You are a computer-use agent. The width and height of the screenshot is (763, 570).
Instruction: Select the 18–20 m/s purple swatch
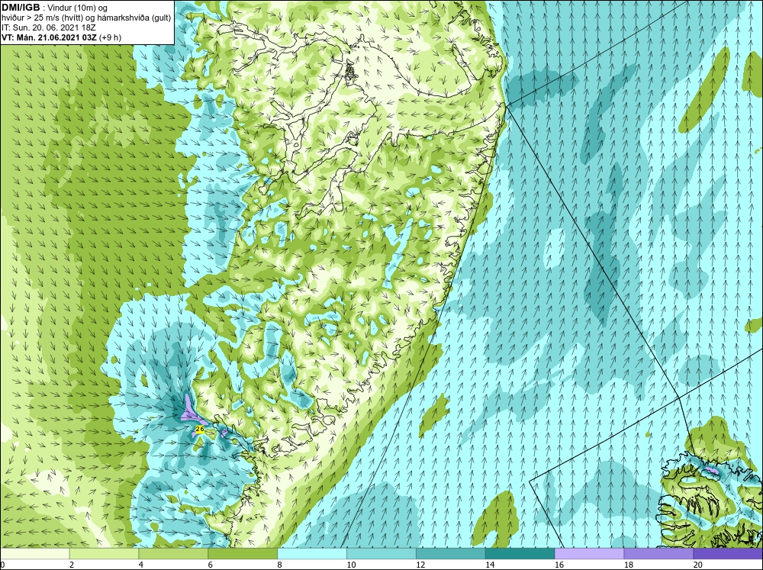point(658,553)
